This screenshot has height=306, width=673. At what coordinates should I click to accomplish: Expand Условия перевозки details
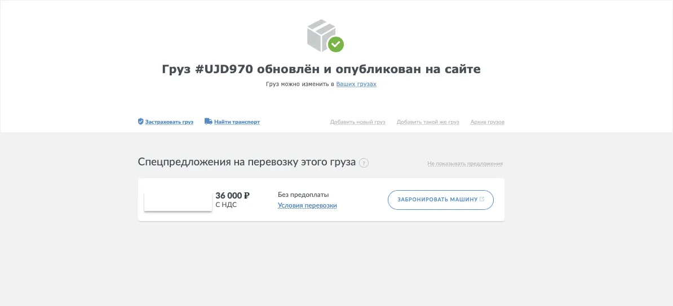[307, 206]
